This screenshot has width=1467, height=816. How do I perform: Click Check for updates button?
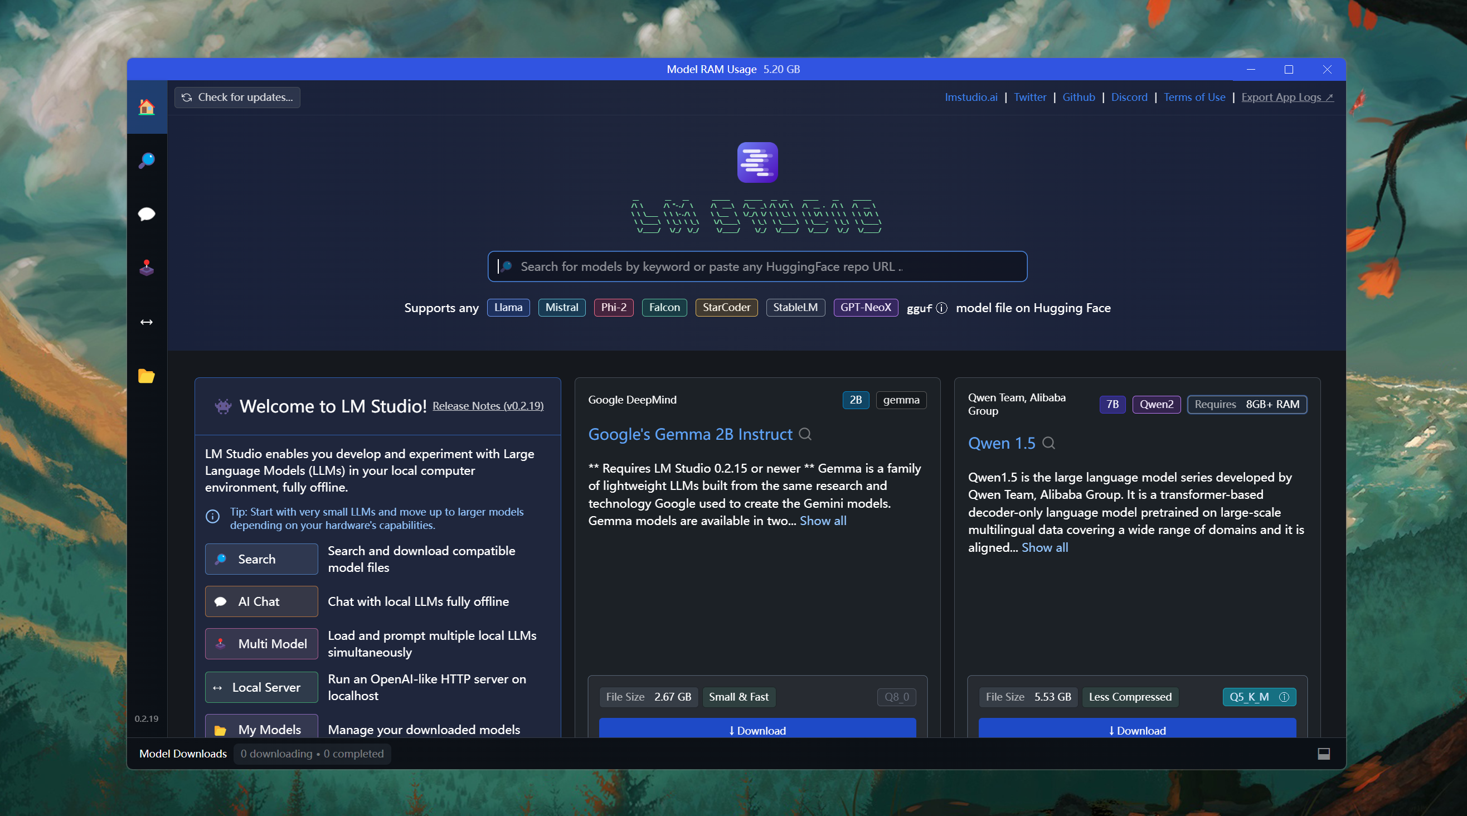237,98
